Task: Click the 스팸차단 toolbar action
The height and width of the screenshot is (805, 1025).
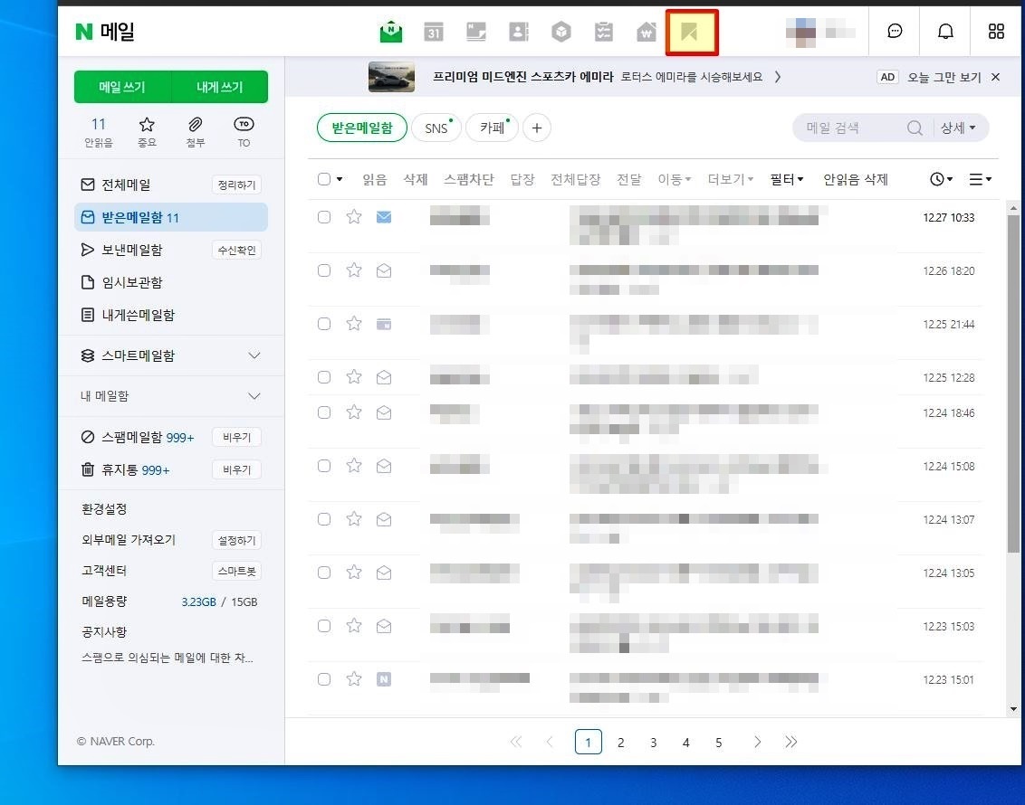Action: (469, 179)
